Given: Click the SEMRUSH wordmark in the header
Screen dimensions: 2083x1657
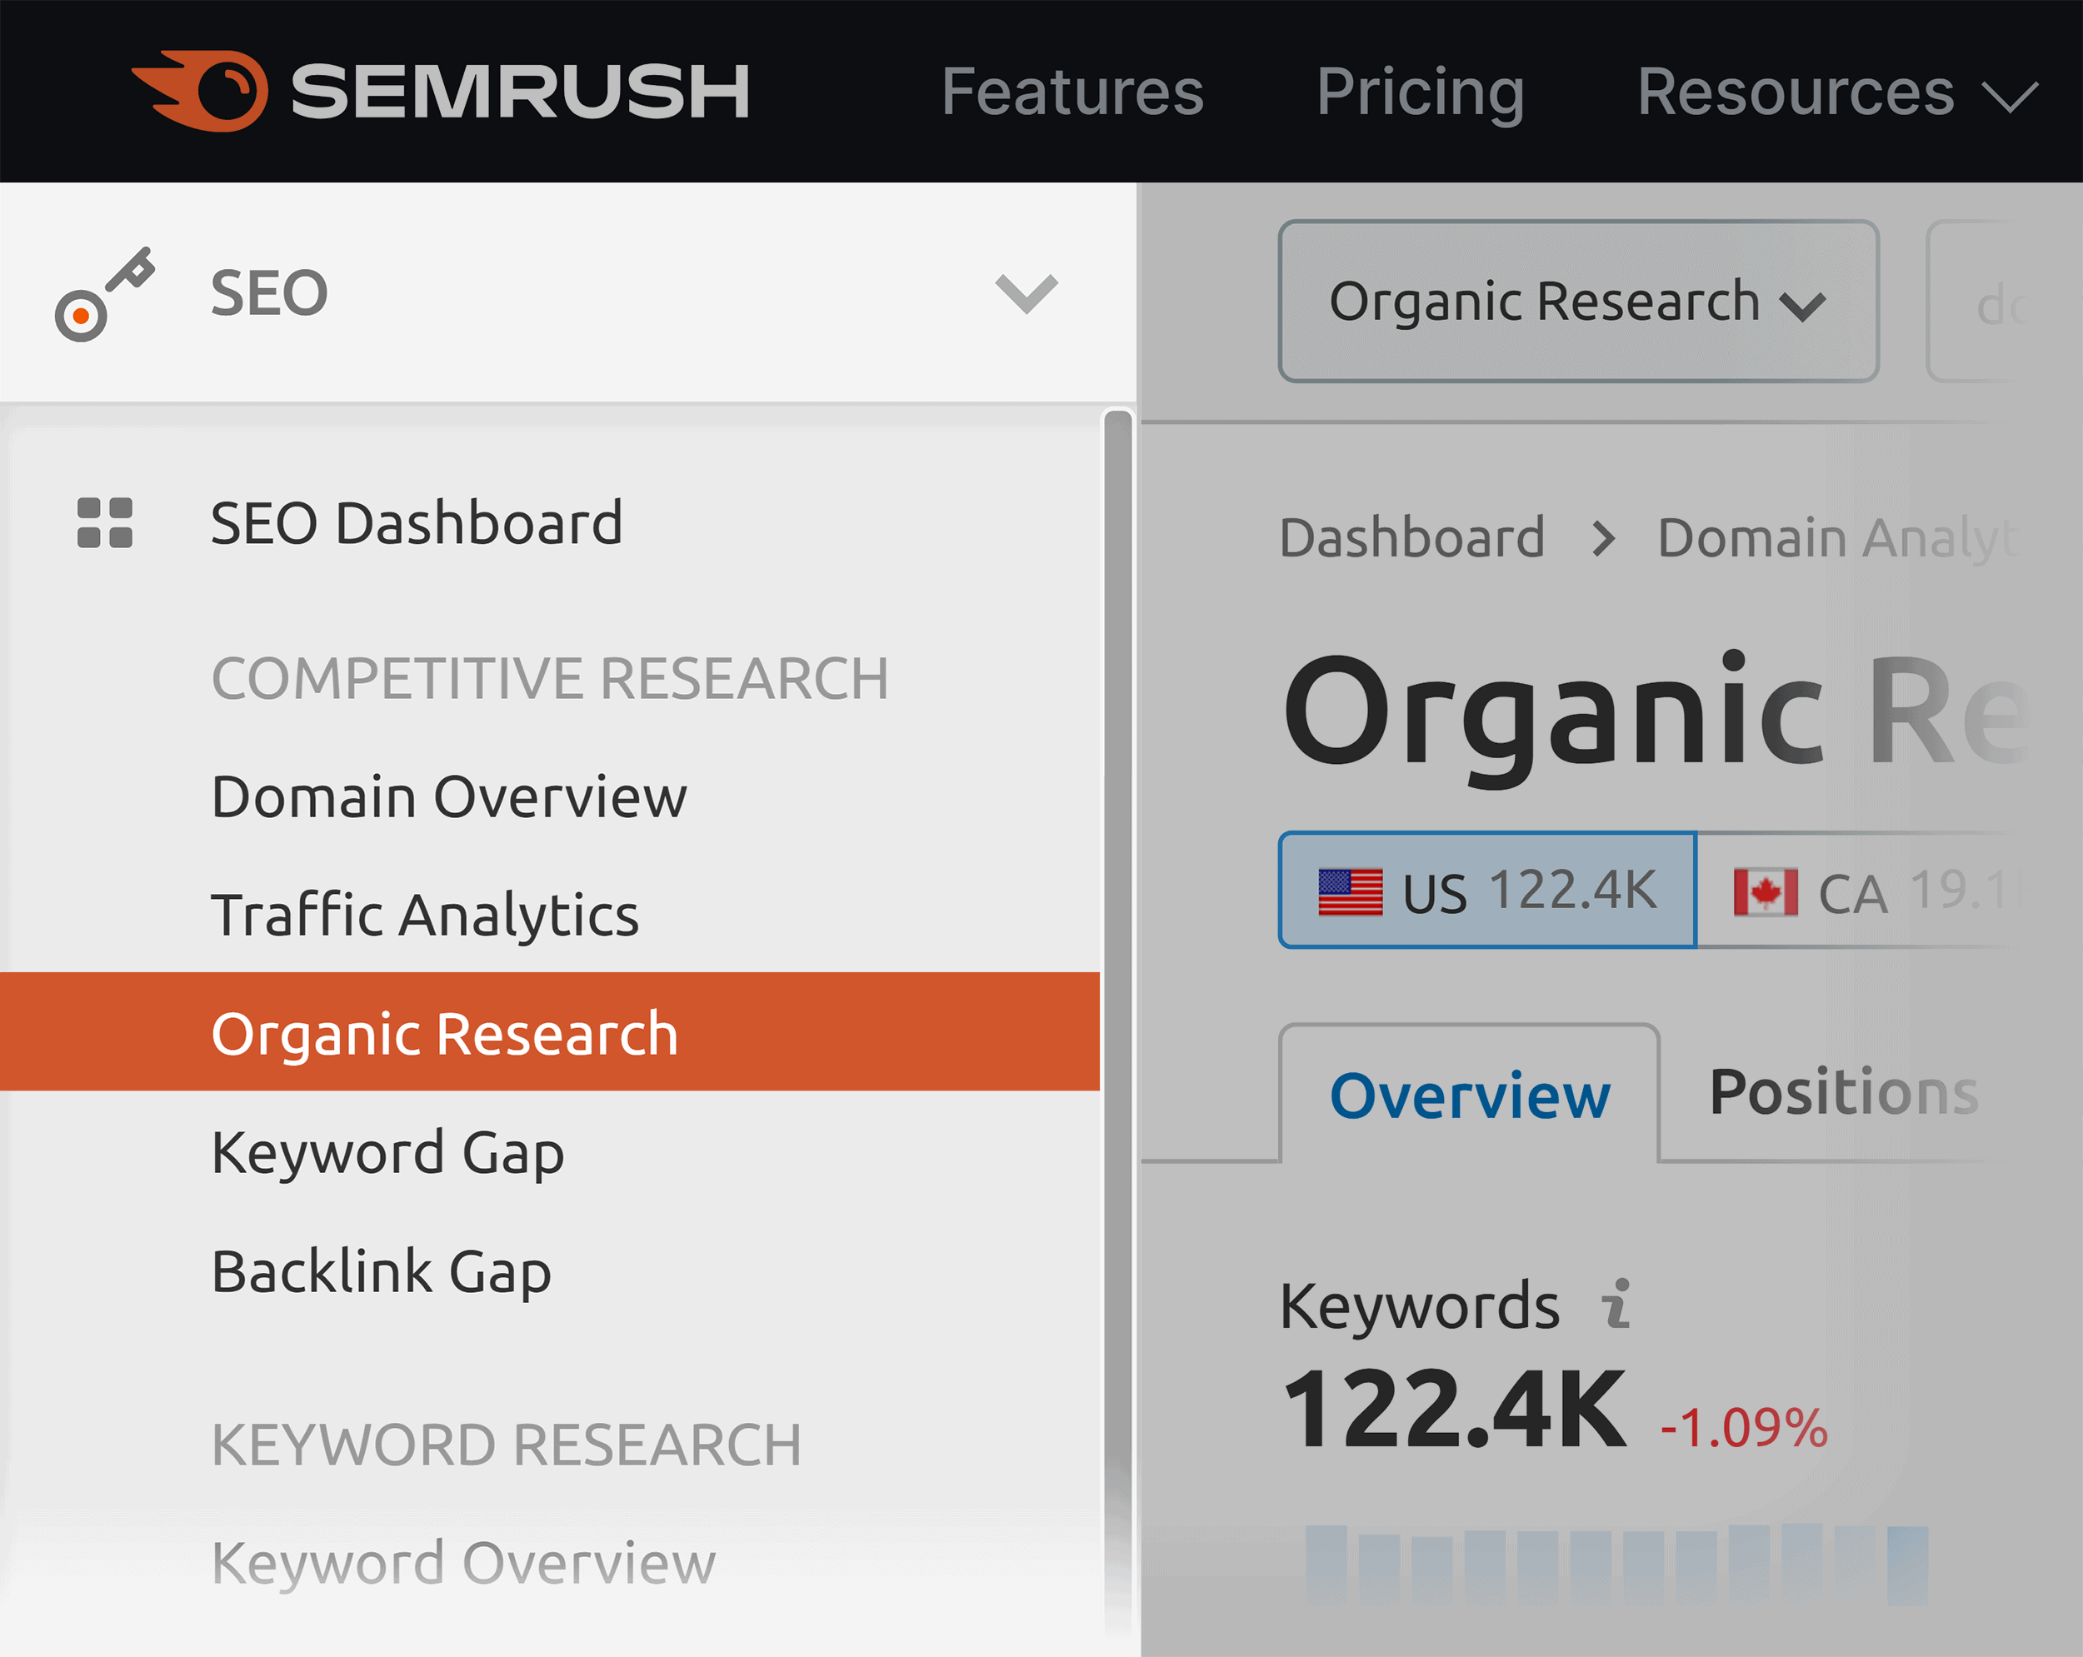Looking at the screenshot, I should tap(521, 92).
